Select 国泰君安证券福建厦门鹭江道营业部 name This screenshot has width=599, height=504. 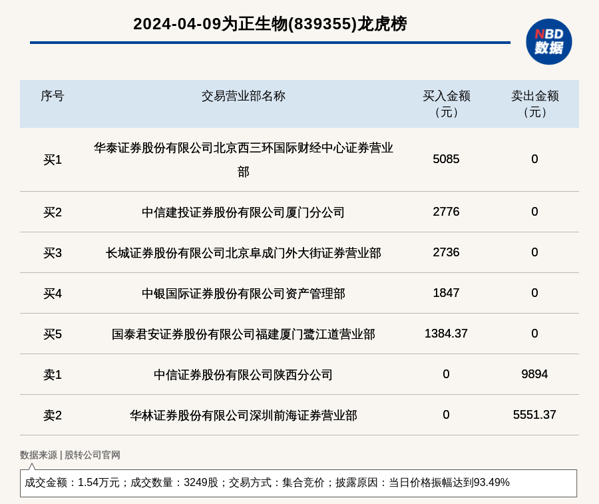244,334
